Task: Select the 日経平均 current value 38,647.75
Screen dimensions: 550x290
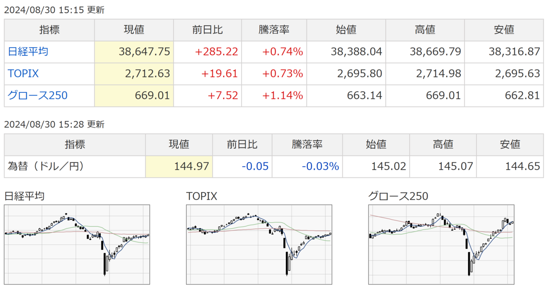Action: pos(144,52)
